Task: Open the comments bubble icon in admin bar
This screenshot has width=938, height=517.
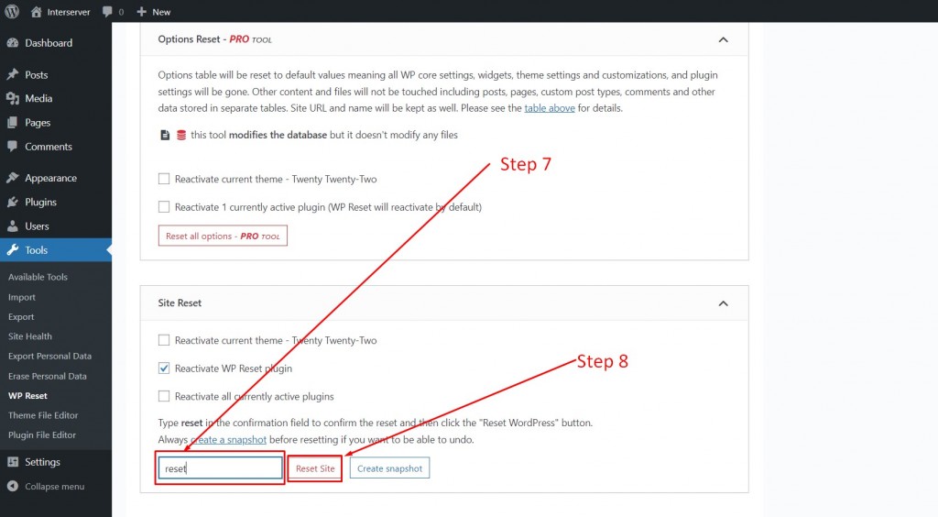Action: point(107,11)
